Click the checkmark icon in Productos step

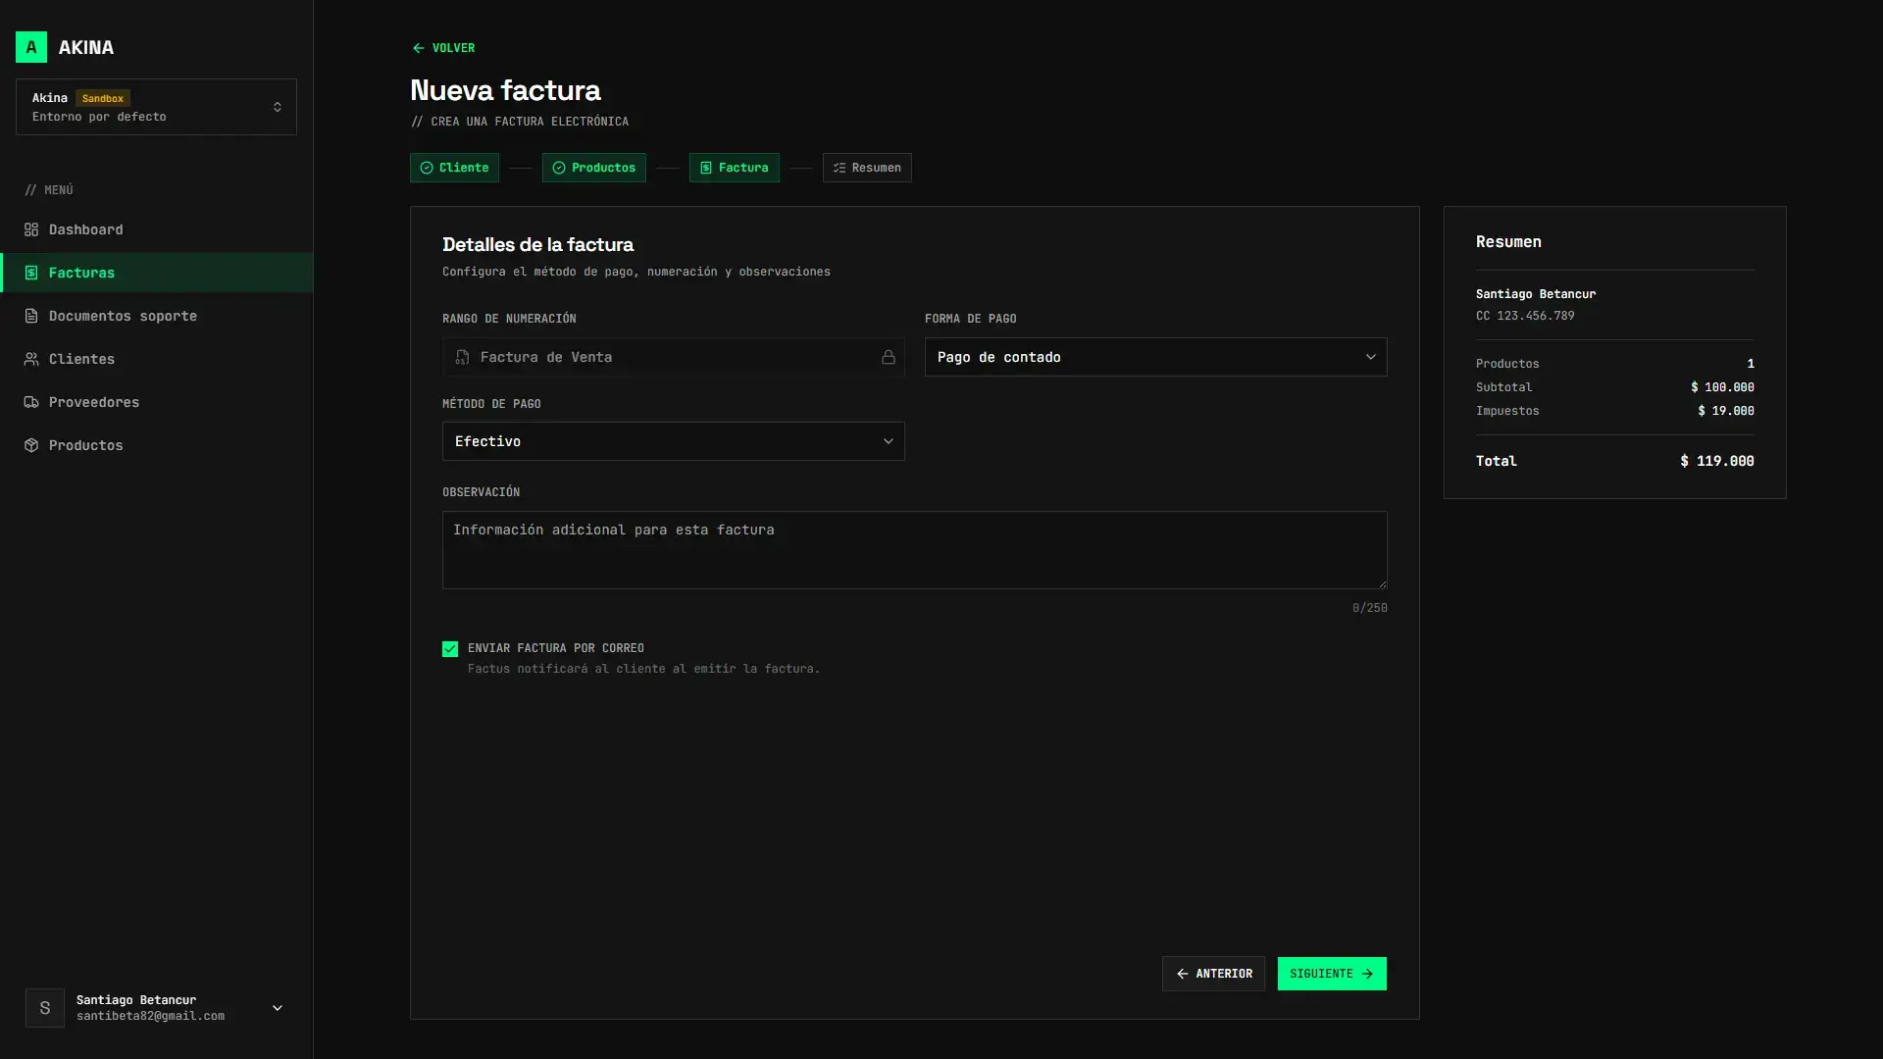[559, 168]
